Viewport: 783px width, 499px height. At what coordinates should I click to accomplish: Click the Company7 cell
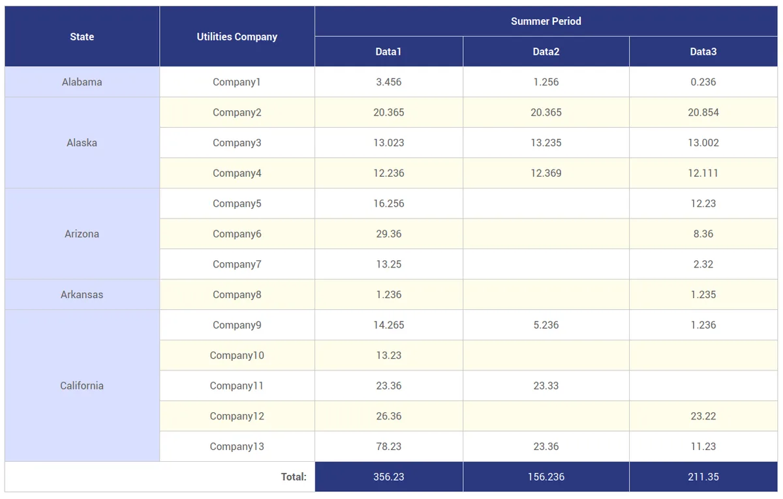[237, 264]
